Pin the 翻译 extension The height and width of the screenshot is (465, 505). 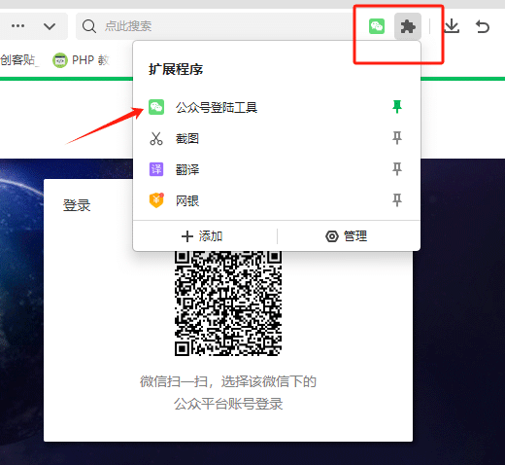pos(397,169)
